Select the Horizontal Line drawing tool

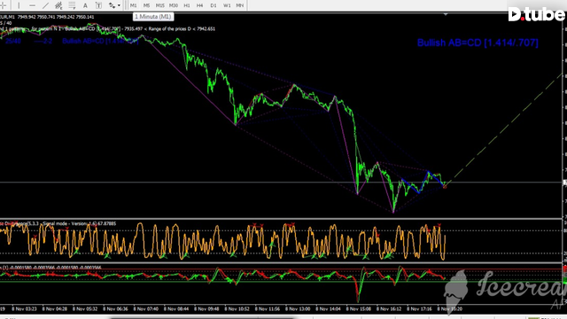pyautogui.click(x=32, y=5)
